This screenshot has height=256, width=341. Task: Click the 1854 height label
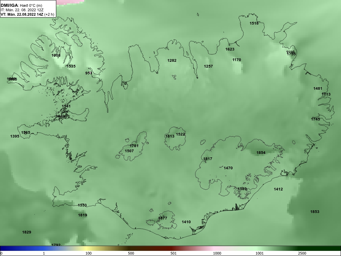coord(261,153)
